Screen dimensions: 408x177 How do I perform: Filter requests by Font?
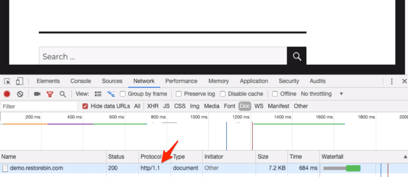pyautogui.click(x=229, y=106)
